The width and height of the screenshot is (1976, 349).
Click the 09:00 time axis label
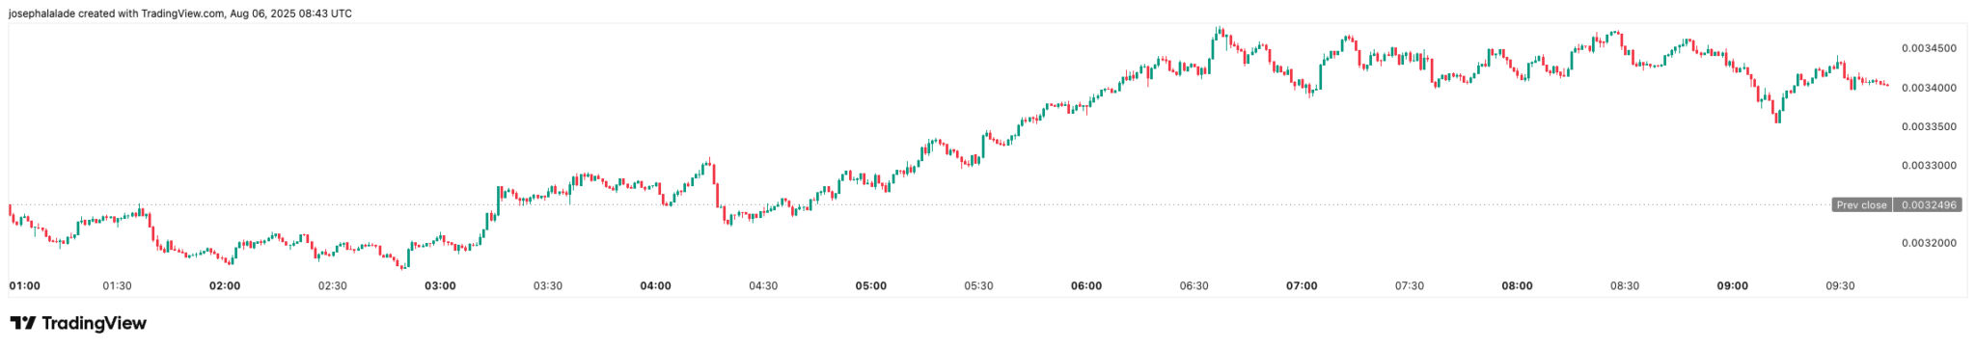coord(1732,286)
